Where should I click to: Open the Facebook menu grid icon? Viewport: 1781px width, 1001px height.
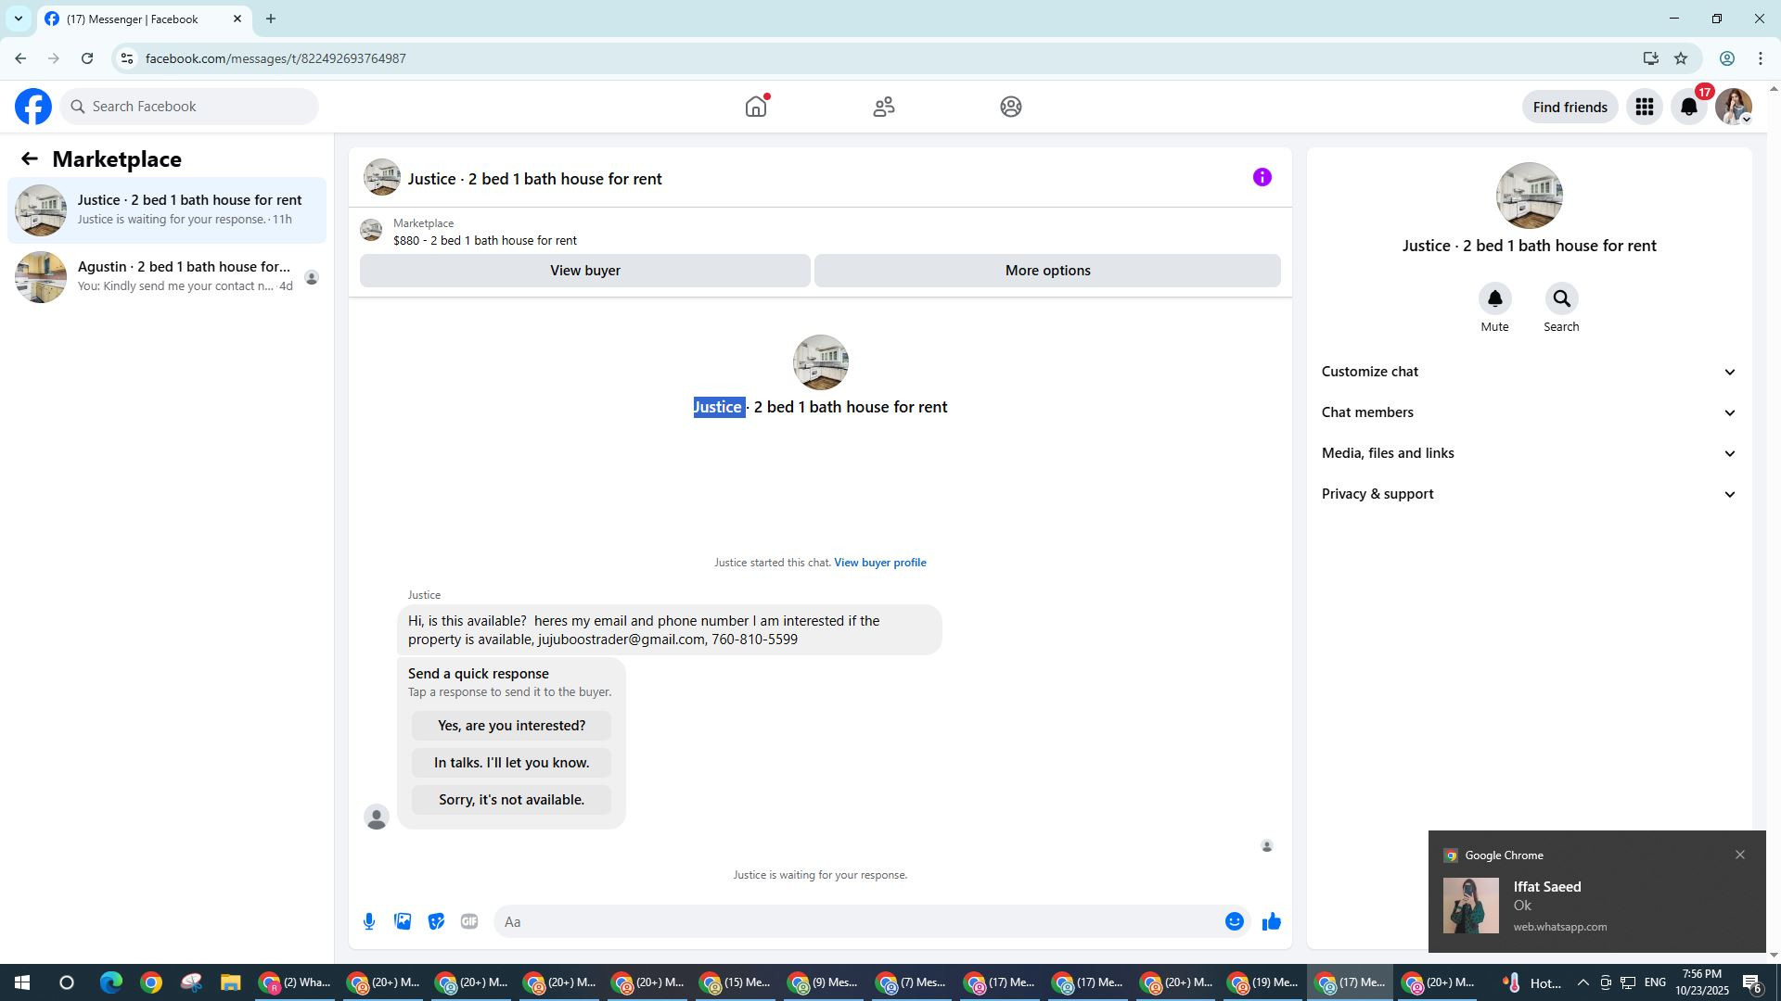pos(1644,108)
